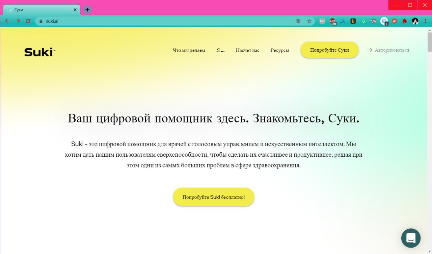Click the Suki logo
This screenshot has height=254, width=432.
39,52
